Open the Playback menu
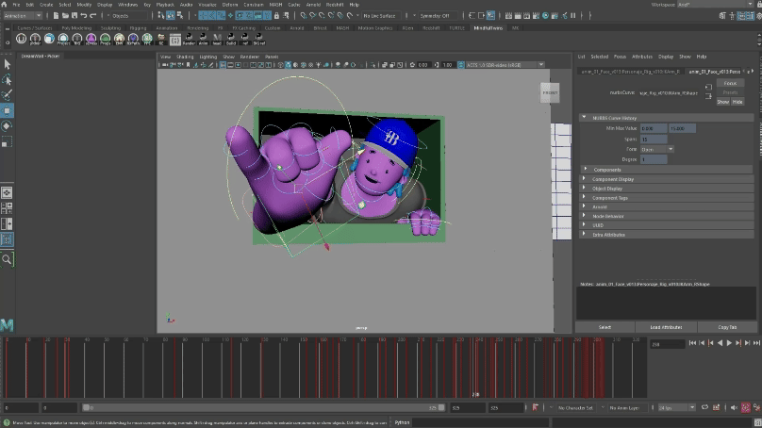762x428 pixels. point(165,5)
